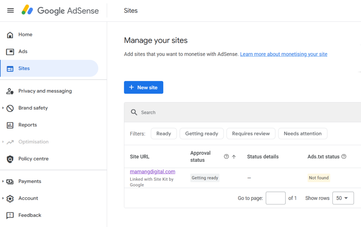361x227 pixels.
Task: Click the Ads panel icon
Action: [x=10, y=51]
